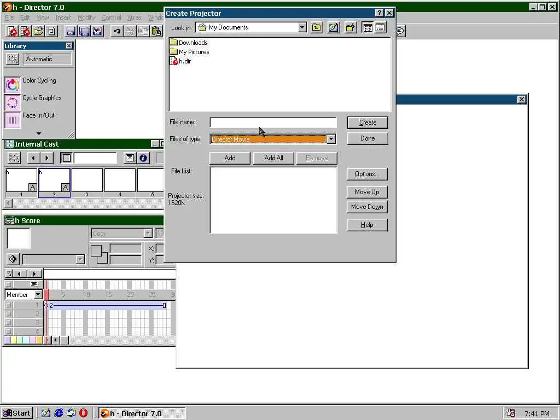Open the Control menu
Screen dimensions: 560x420
(x=112, y=17)
